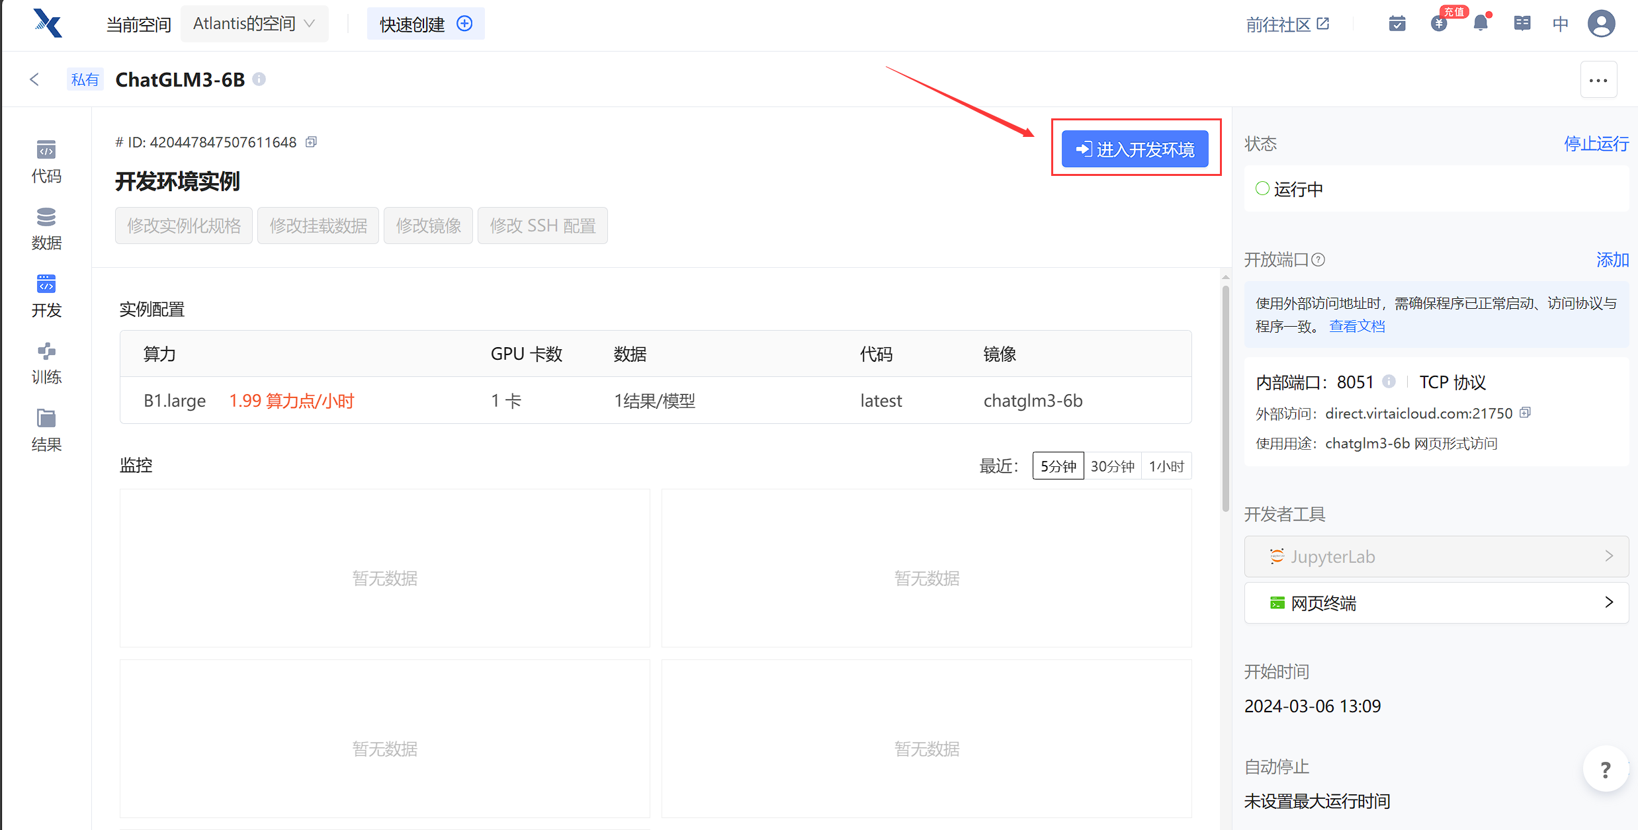This screenshot has height=830, width=1638.
Task: Open the documentation book icon
Action: (x=1522, y=24)
